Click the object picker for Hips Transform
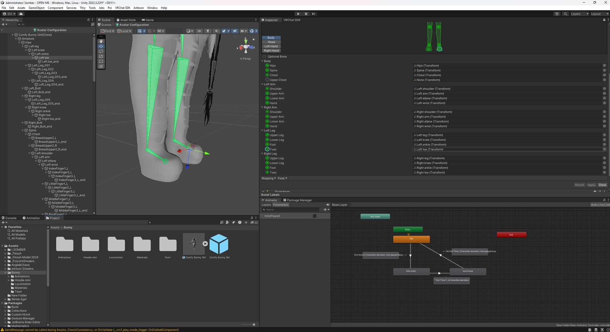 [x=604, y=66]
